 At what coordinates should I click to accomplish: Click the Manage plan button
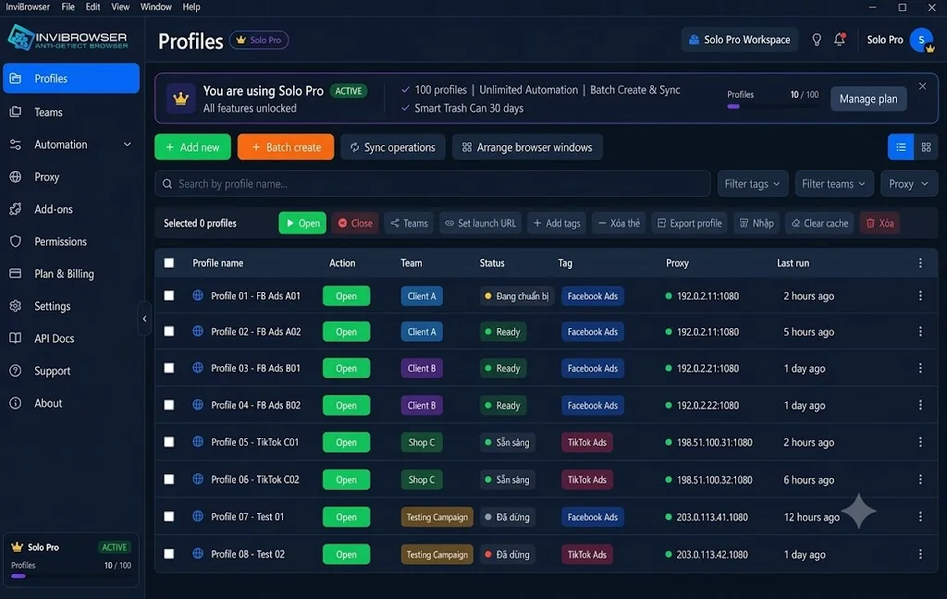(x=868, y=99)
